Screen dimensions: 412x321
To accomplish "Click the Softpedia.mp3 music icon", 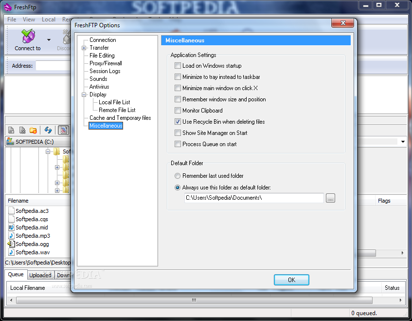I will [11, 235].
